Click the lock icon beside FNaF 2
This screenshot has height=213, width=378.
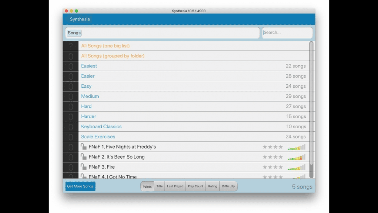tap(83, 156)
